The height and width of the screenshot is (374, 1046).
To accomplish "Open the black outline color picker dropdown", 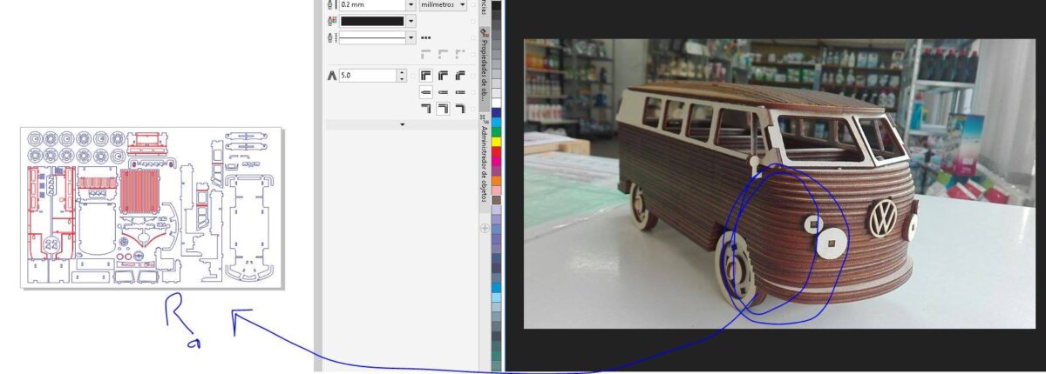I will 411,21.
